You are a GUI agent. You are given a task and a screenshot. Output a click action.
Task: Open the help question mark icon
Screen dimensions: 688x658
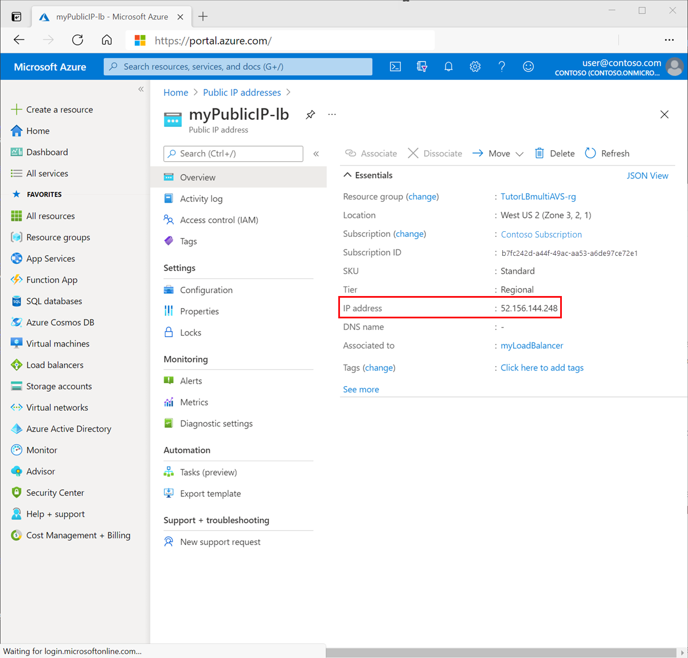click(502, 67)
